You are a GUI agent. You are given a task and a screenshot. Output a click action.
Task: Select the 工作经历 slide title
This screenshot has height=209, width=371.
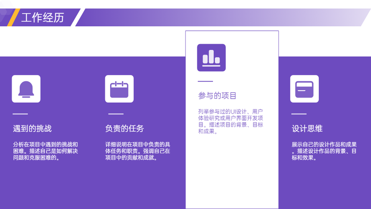pos(43,18)
